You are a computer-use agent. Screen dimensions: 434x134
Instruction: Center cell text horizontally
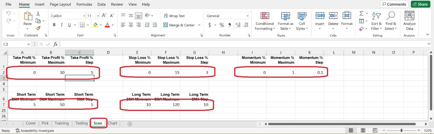pyautogui.click(x=131, y=25)
